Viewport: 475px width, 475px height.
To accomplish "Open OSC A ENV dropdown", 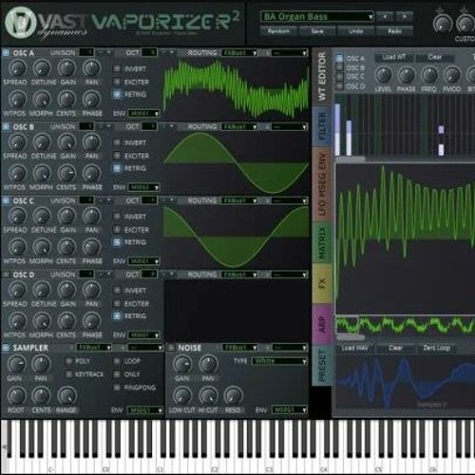I will pos(143,113).
